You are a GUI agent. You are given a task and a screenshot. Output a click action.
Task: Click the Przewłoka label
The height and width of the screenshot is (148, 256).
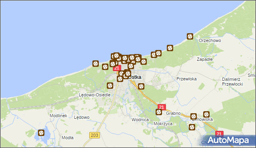pos(186,79)
